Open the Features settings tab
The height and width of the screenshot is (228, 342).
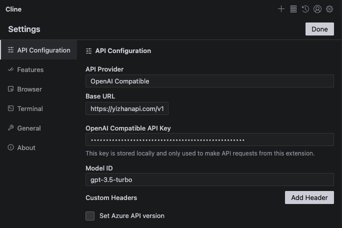coord(30,69)
